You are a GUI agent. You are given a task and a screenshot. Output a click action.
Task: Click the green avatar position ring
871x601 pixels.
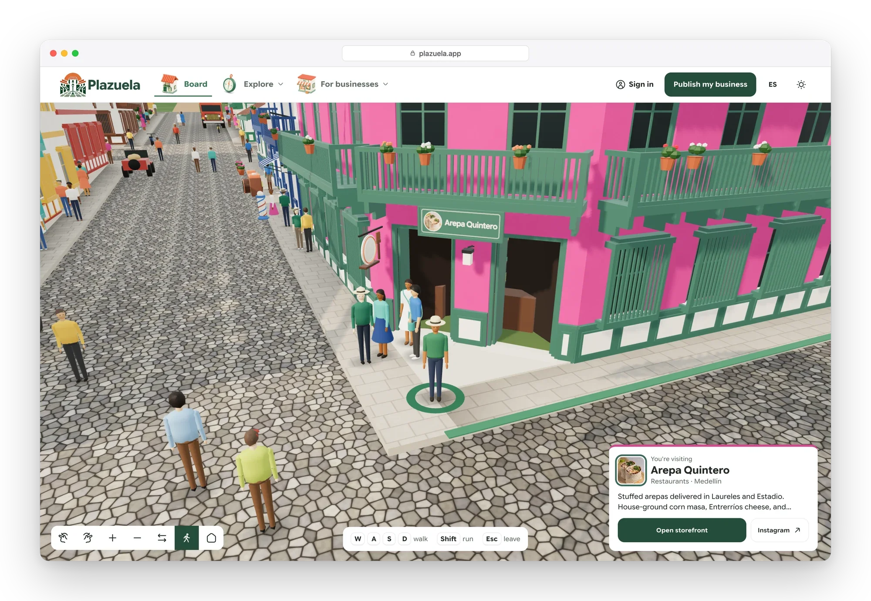pos(435,398)
